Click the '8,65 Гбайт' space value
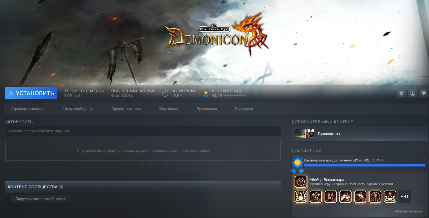Screen dimensions: 429x218 pos(73,96)
